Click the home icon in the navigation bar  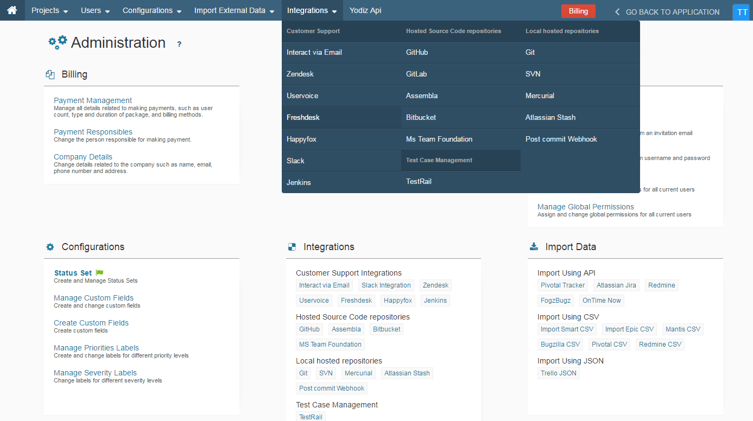pos(12,10)
